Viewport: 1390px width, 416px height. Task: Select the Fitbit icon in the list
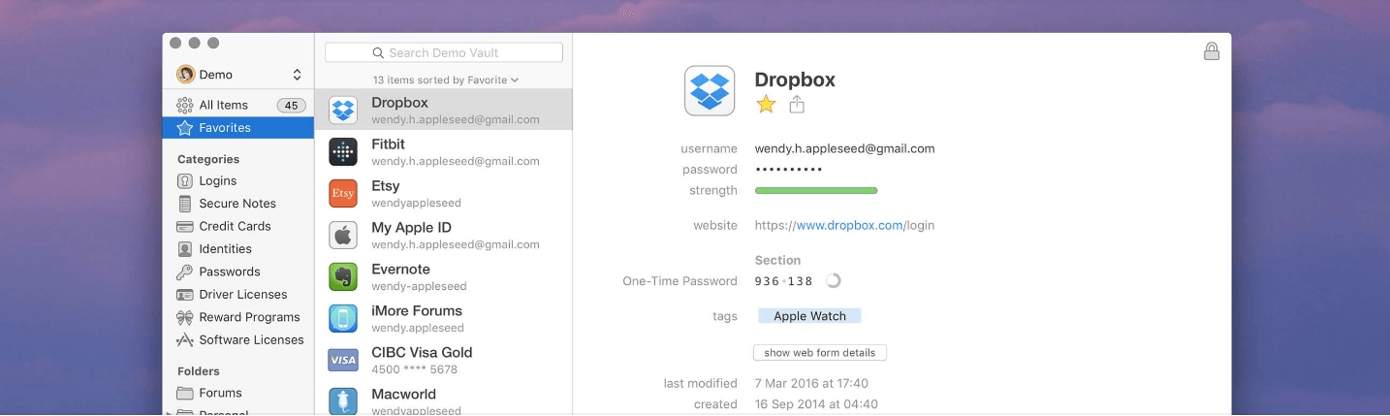[x=343, y=152]
